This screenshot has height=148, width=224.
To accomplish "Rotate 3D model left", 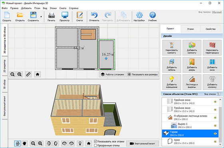I will point(49,144).
